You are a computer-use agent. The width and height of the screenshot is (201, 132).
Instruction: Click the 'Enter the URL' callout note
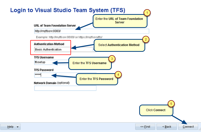120,21
